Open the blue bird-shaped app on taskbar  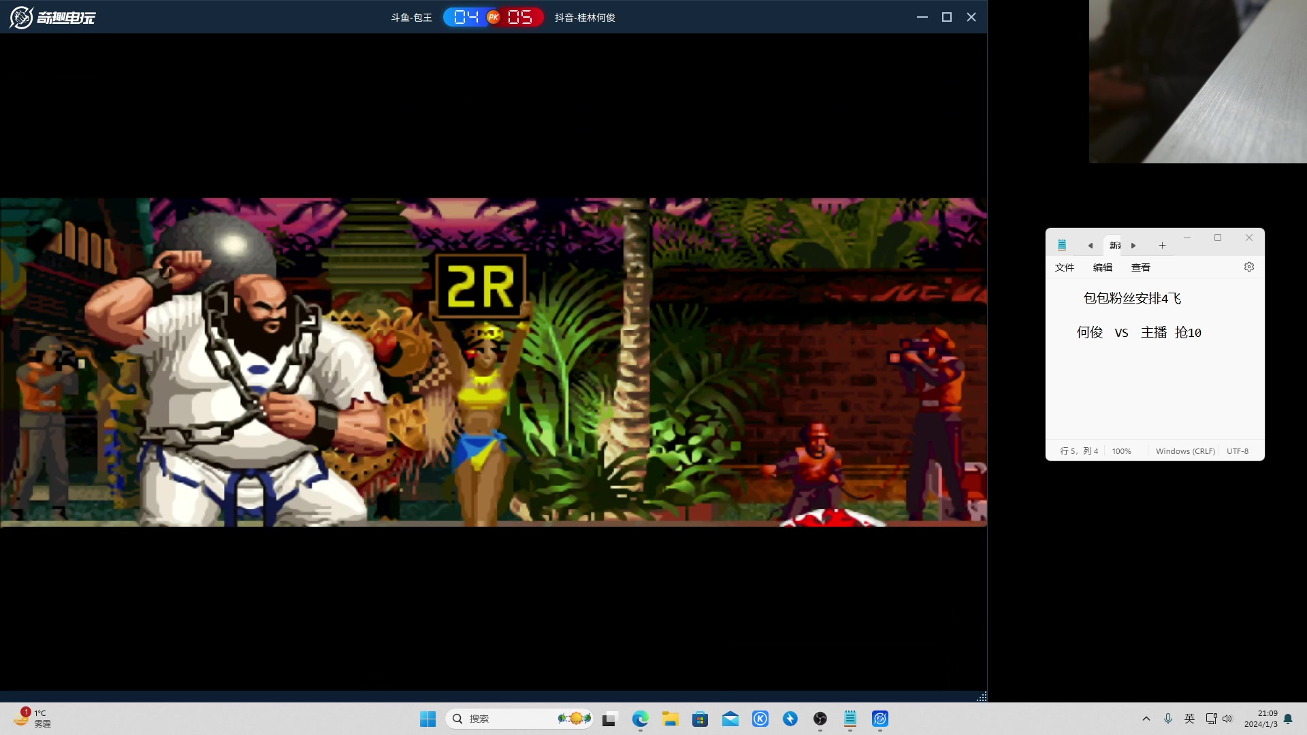[790, 719]
